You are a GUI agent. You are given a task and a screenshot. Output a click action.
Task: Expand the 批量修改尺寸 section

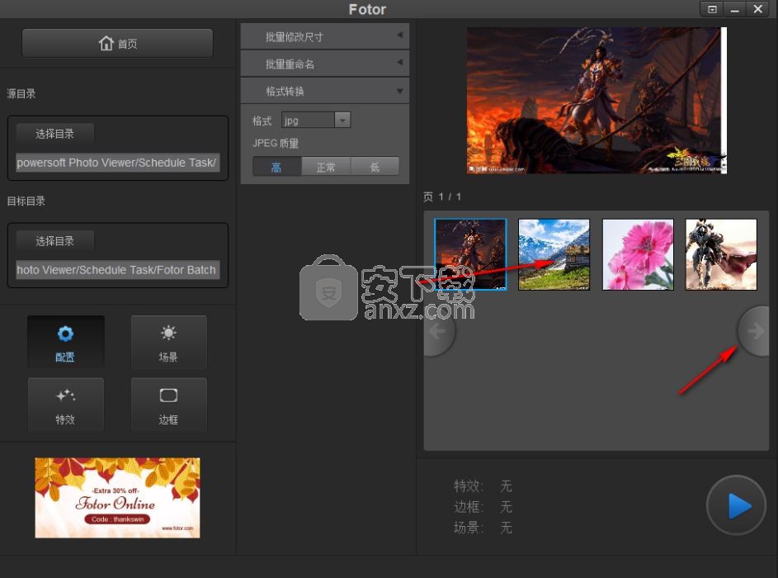[325, 36]
